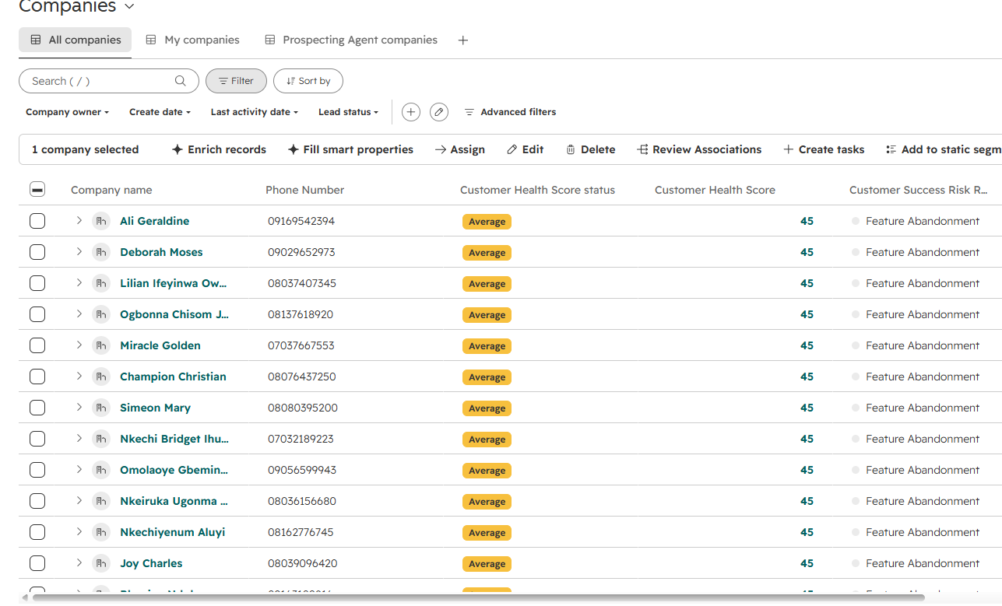Tick the Ogbonna Chisom row checkbox
1002x606 pixels.
click(37, 314)
